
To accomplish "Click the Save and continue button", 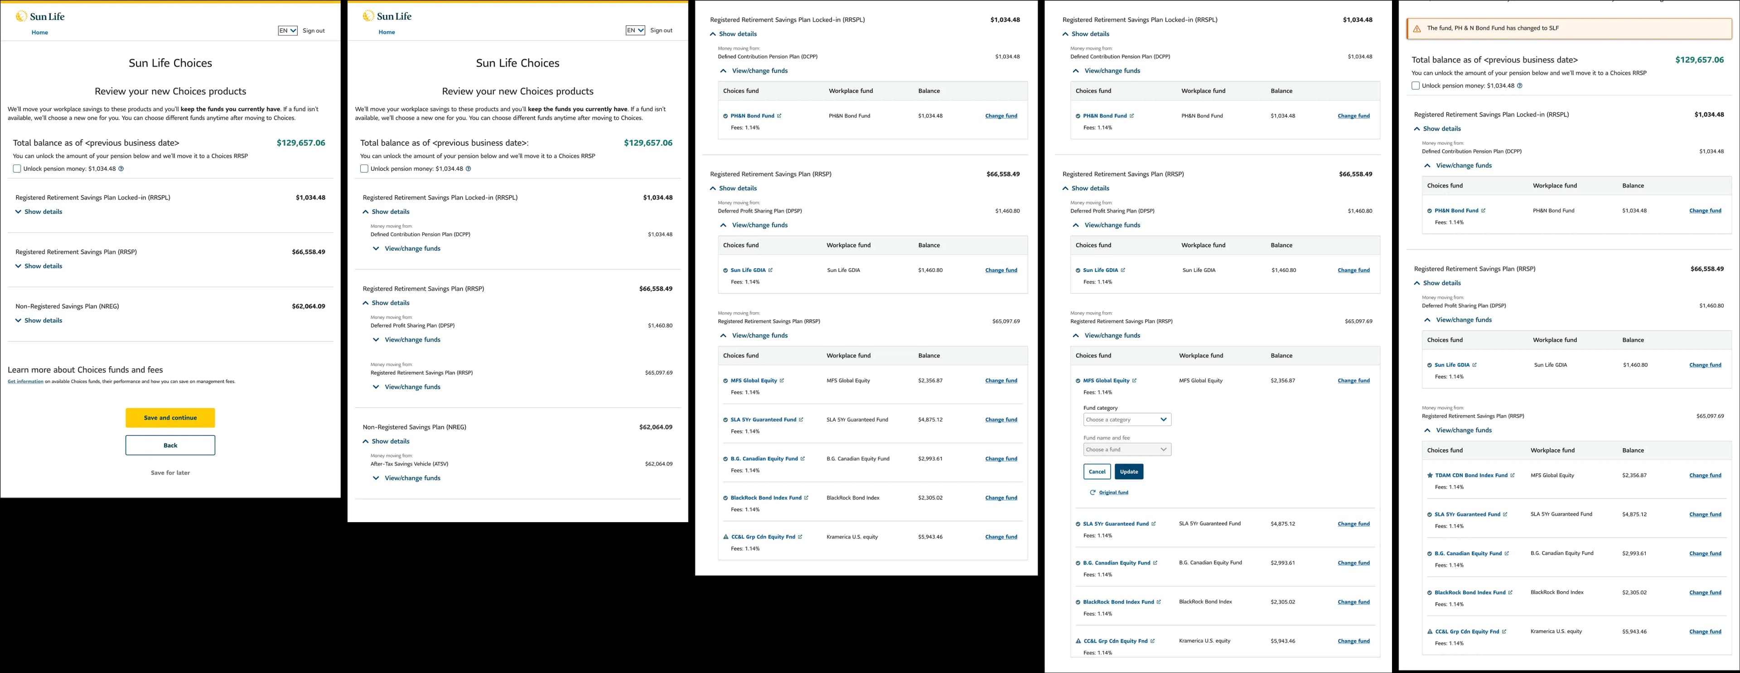I will [169, 417].
